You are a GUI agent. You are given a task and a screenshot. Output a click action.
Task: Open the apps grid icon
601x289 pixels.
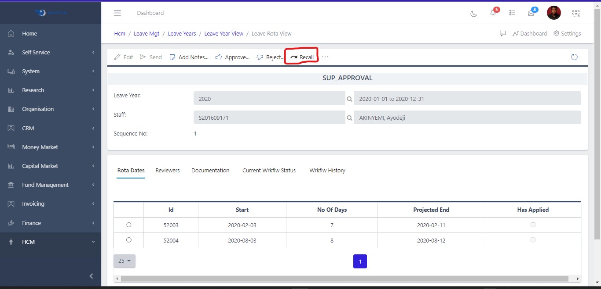pos(575,13)
